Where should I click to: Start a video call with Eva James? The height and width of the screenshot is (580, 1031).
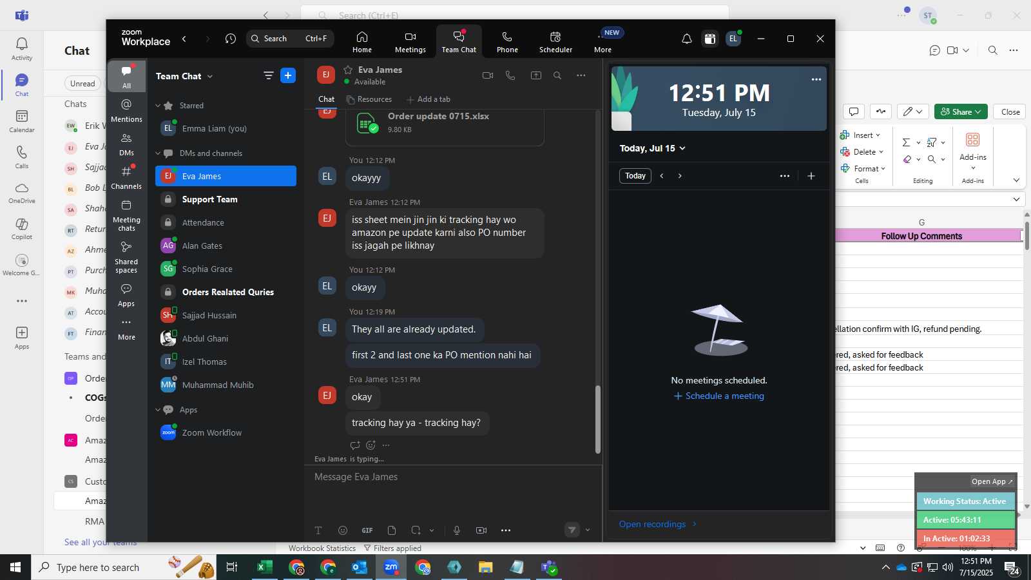click(x=488, y=75)
